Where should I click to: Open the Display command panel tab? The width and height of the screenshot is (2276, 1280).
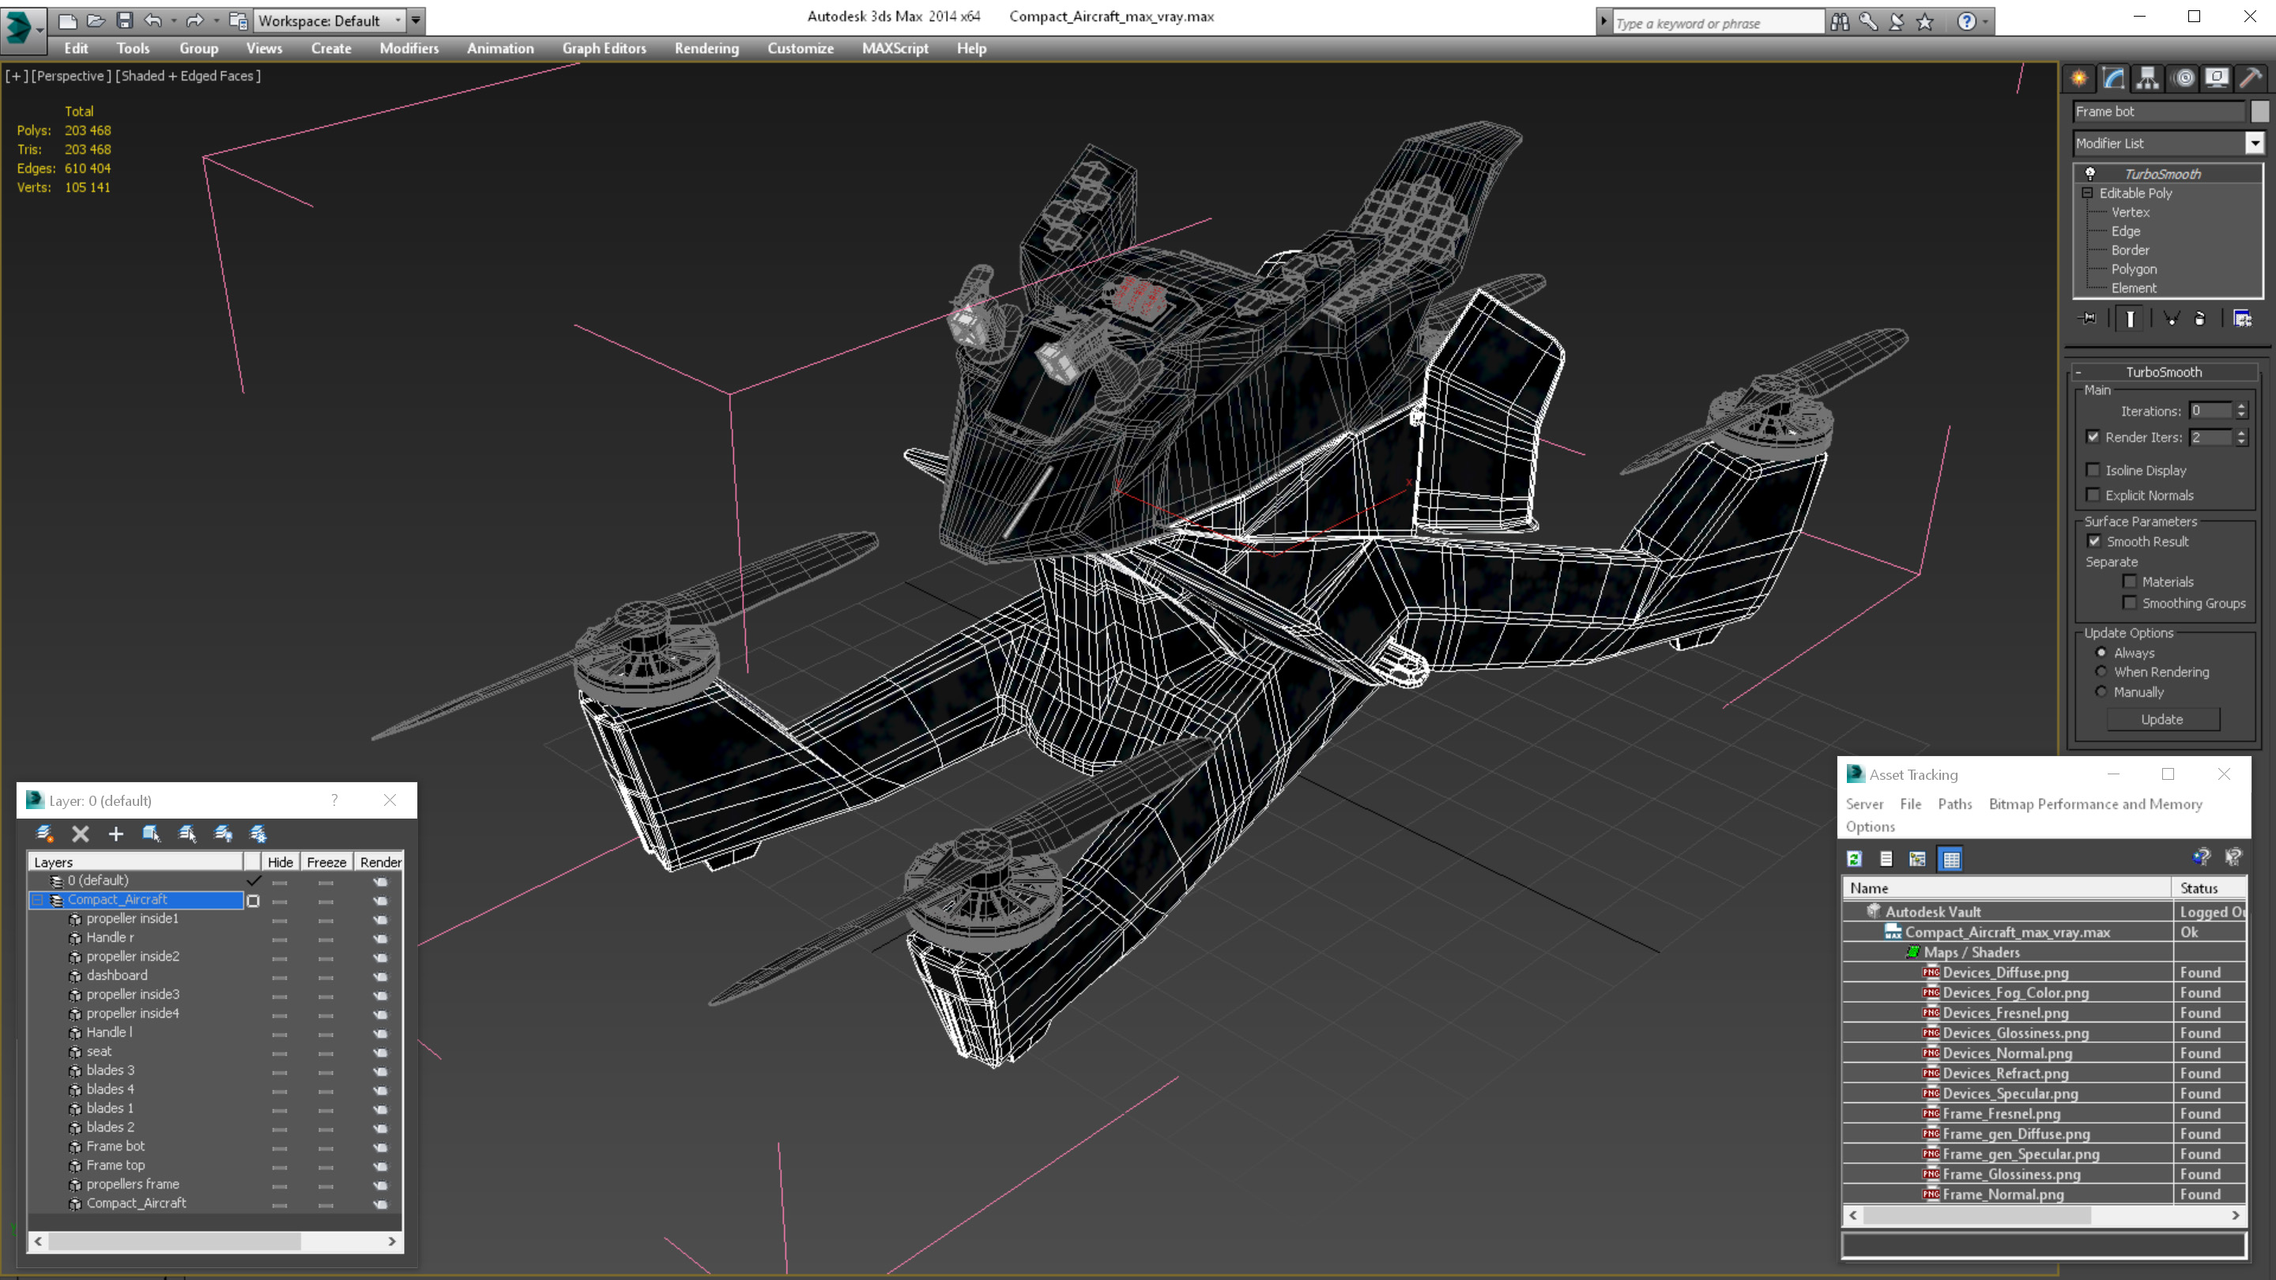pos(2217,79)
